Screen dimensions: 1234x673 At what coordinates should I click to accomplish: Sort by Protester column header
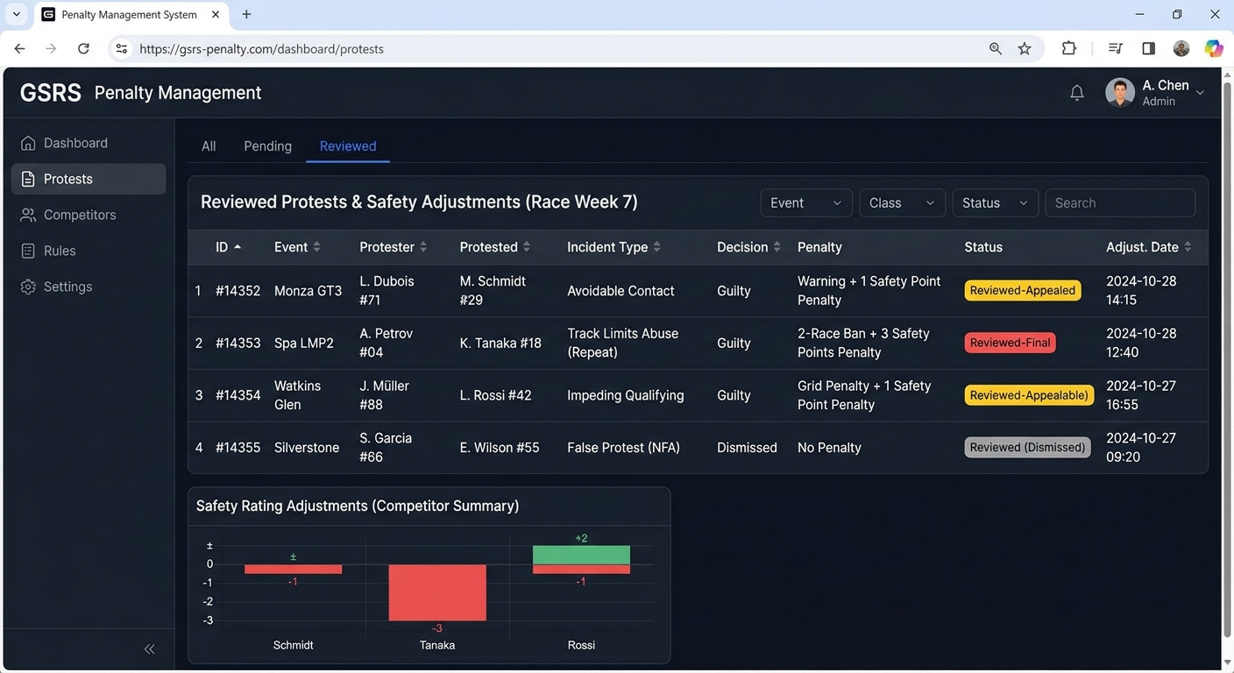(394, 247)
